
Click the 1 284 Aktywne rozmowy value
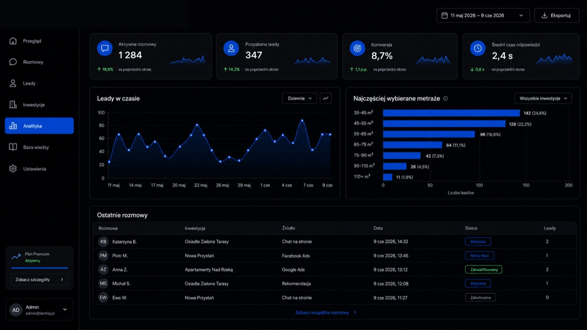130,55
